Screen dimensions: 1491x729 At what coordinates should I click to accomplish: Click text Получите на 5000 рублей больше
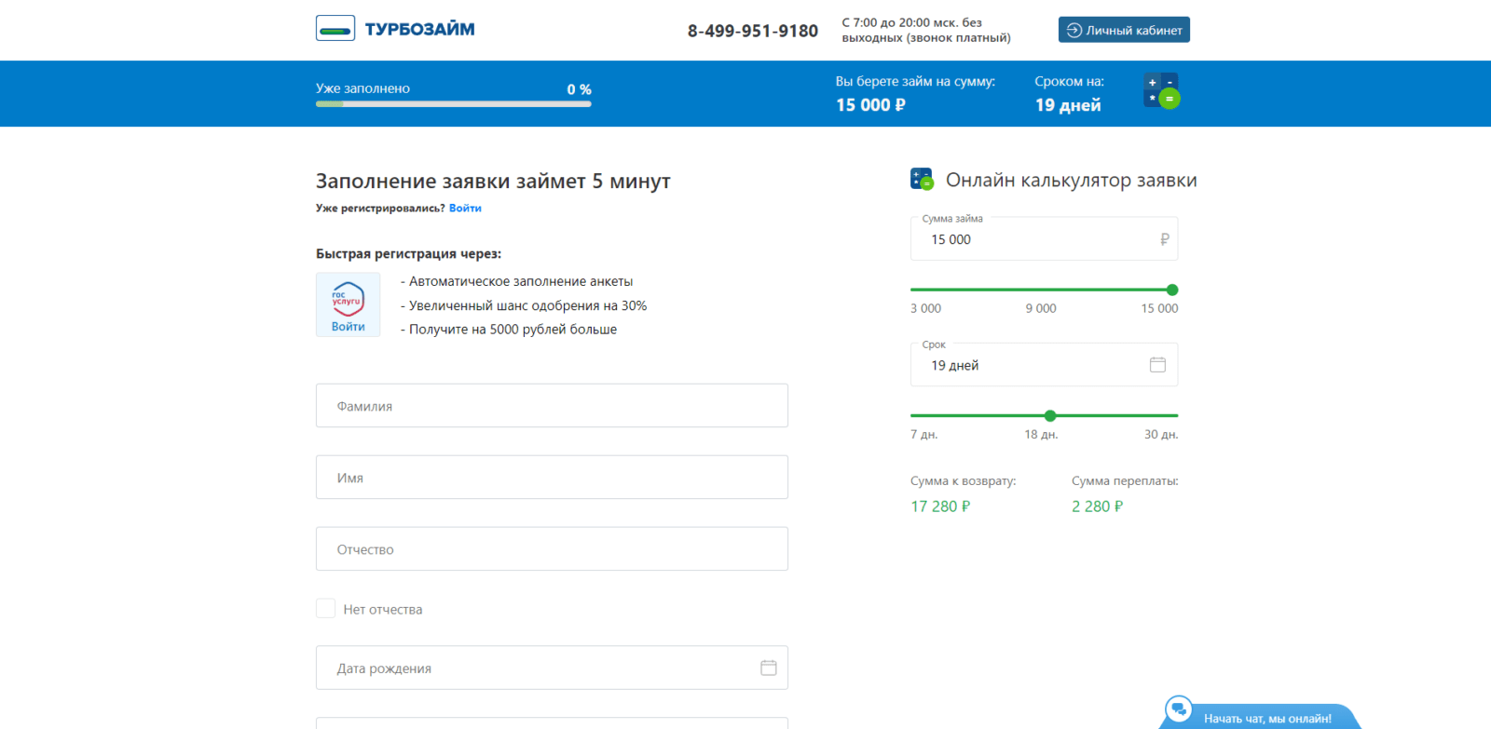513,330
